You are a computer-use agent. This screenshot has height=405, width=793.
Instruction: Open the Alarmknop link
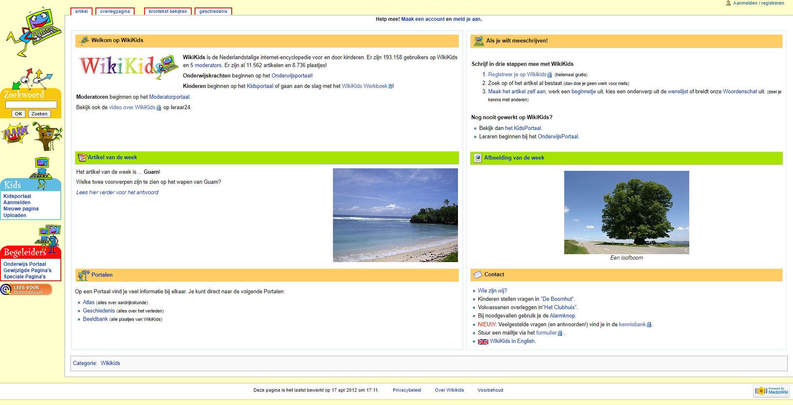[562, 316]
